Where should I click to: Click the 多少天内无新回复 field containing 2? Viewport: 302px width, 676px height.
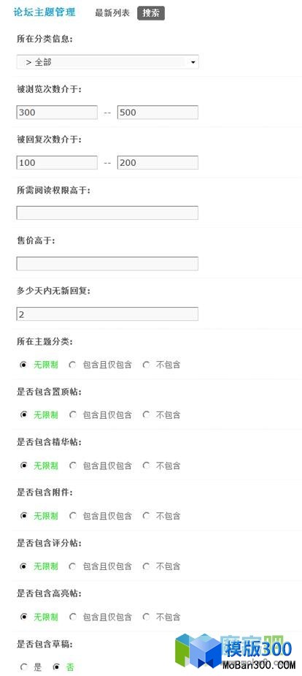pos(107,314)
